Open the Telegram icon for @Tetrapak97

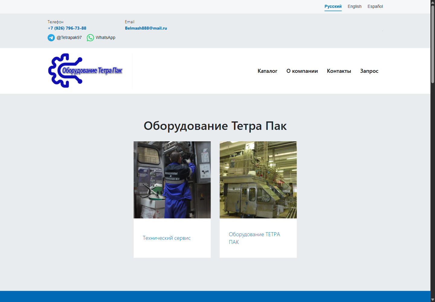pyautogui.click(x=51, y=38)
